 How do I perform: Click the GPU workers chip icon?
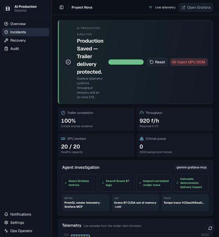point(63,139)
